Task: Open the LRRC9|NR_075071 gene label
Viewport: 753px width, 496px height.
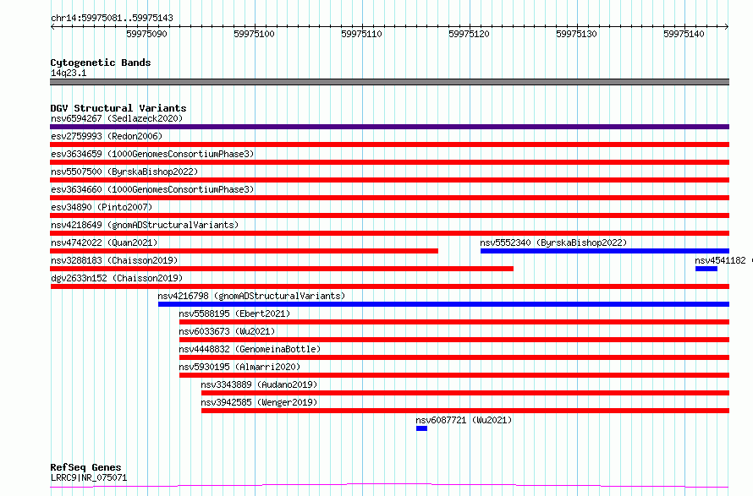Action: tap(89, 477)
